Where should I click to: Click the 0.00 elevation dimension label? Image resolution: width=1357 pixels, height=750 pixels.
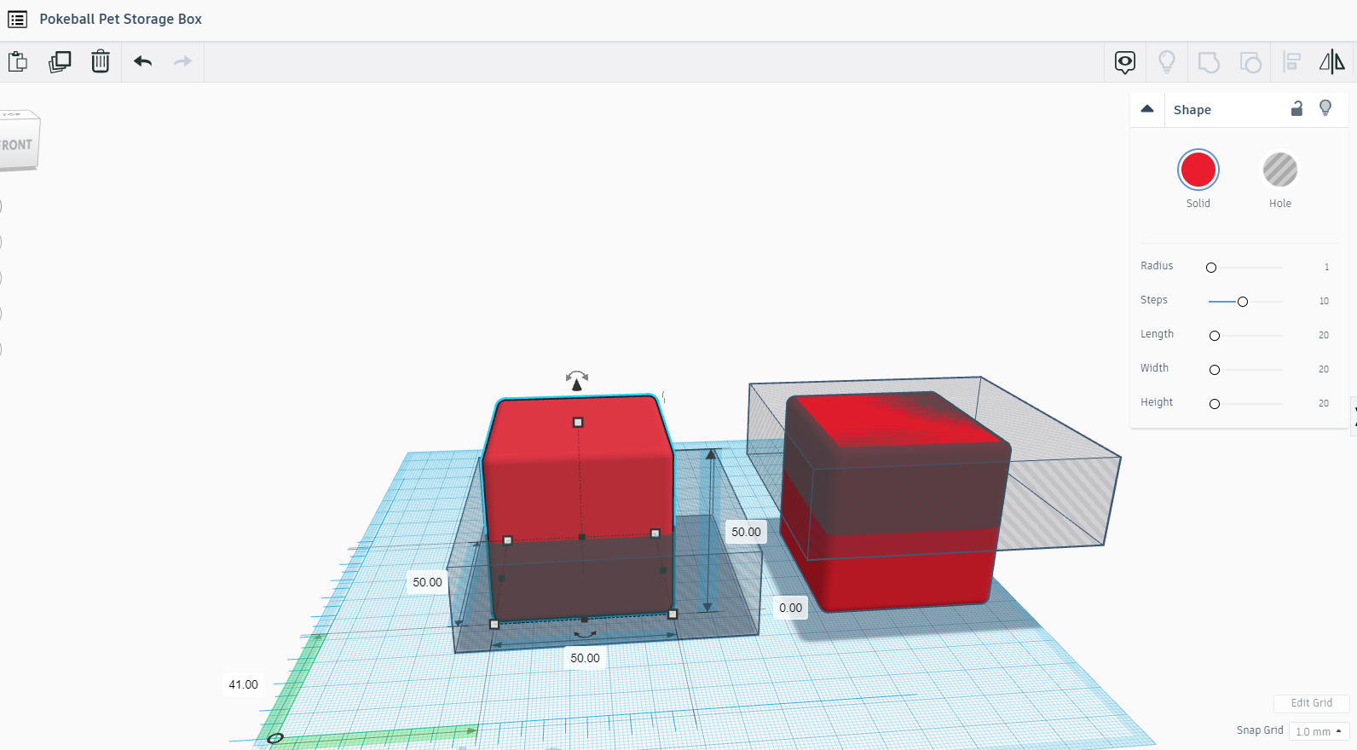[x=790, y=608]
